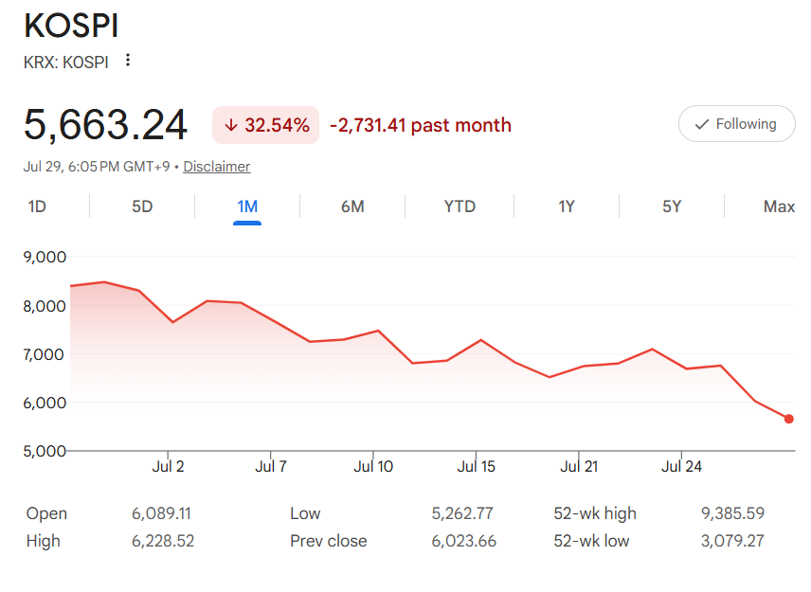Image resolution: width=811 pixels, height=592 pixels.
Task: Click the 52-wk high value 9,385.59
Action: 733,513
